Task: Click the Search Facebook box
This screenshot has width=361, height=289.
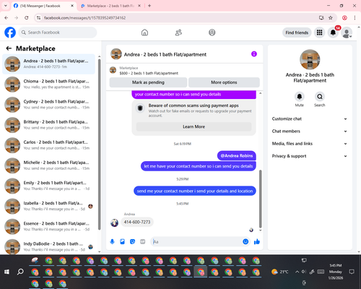Action: tap(58, 33)
